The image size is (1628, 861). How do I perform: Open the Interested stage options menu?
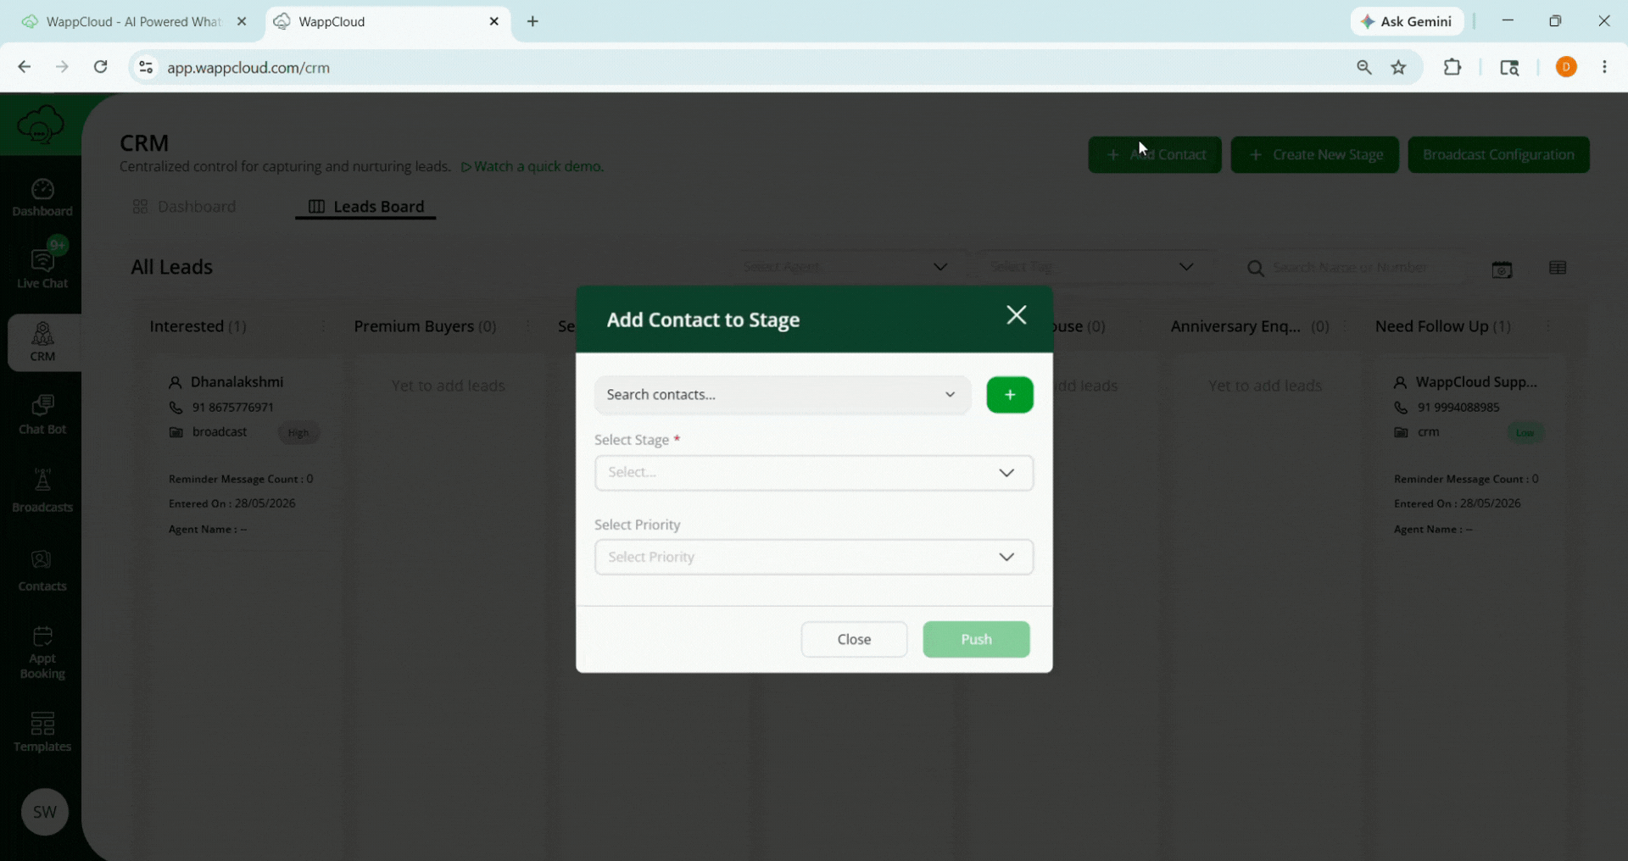click(x=323, y=326)
